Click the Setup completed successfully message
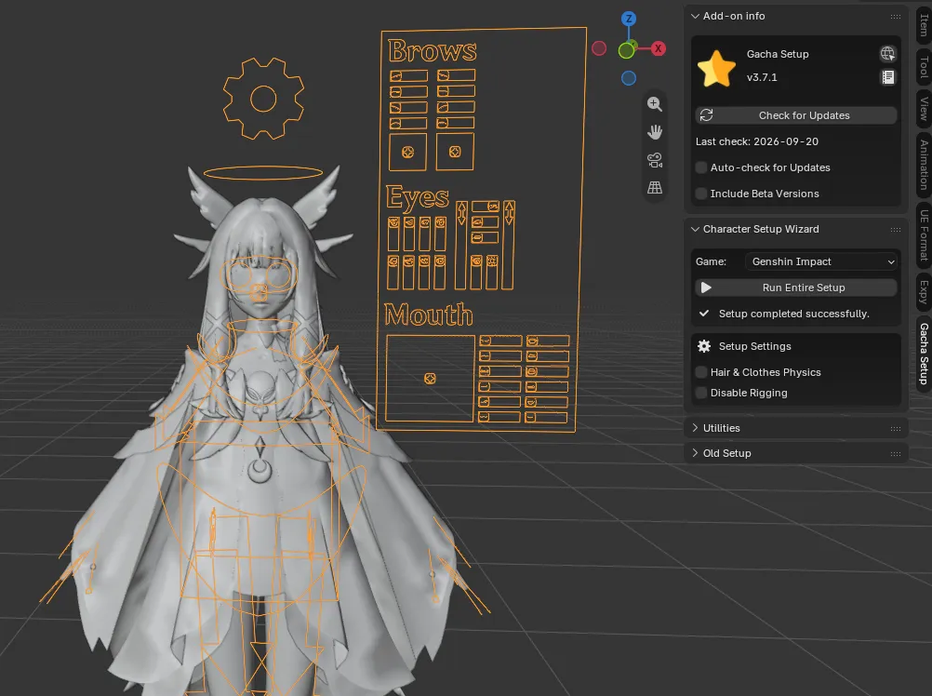 (793, 314)
